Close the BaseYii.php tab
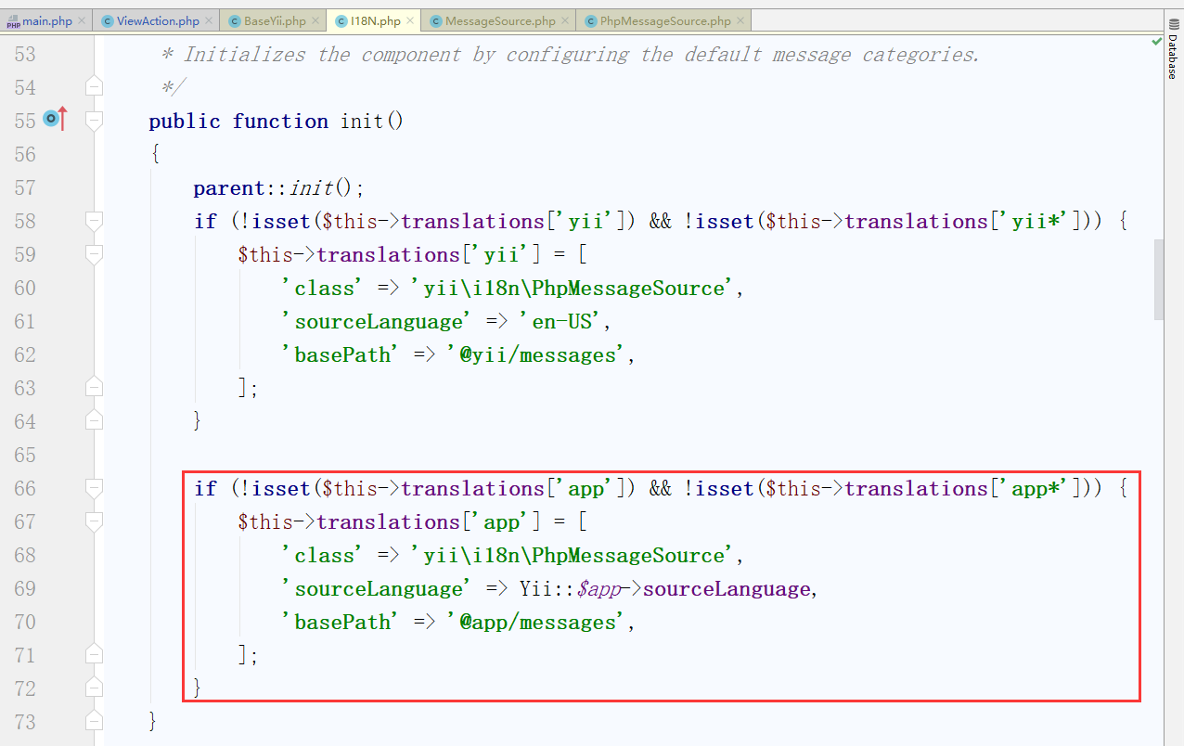This screenshot has width=1184, height=746. pyautogui.click(x=315, y=21)
